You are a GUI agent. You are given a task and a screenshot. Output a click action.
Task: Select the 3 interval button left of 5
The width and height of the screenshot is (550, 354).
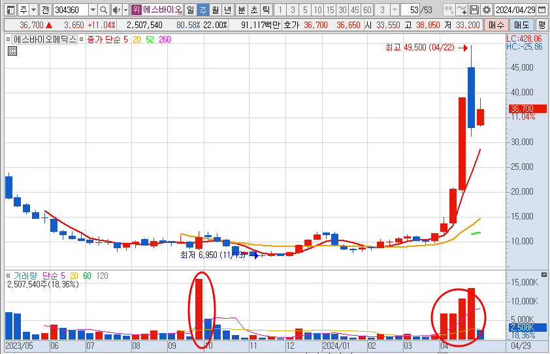pos(293,10)
